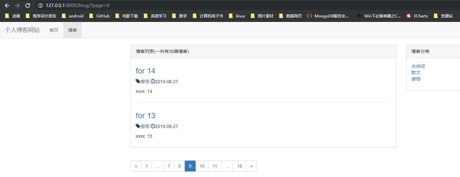Viewport: 460px width, 177px height.
Task: Open the 数据网页 bookmark folder
Action: [x=290, y=16]
